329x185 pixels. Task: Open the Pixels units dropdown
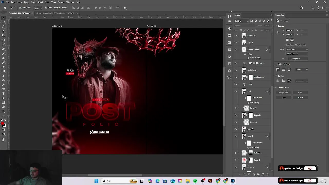[301, 69]
